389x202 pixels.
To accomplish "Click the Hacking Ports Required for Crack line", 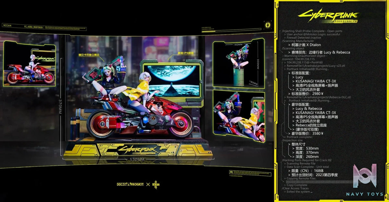I will click(x=307, y=160).
